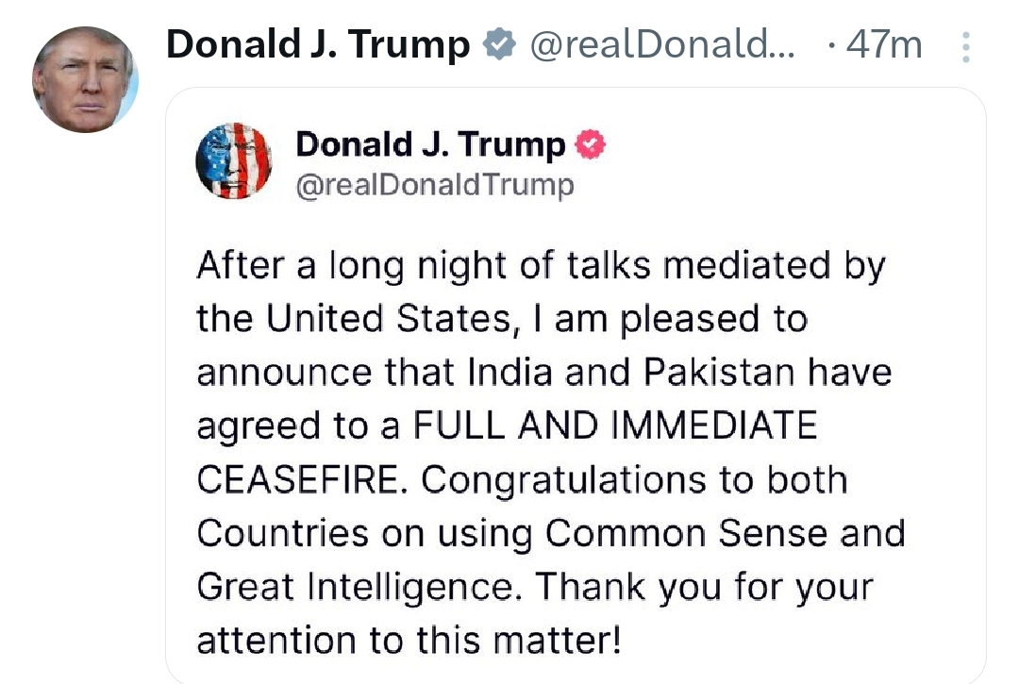Click the line 'After a long night of talks'
Viewport: 1019px width, 684px height.
click(425, 265)
